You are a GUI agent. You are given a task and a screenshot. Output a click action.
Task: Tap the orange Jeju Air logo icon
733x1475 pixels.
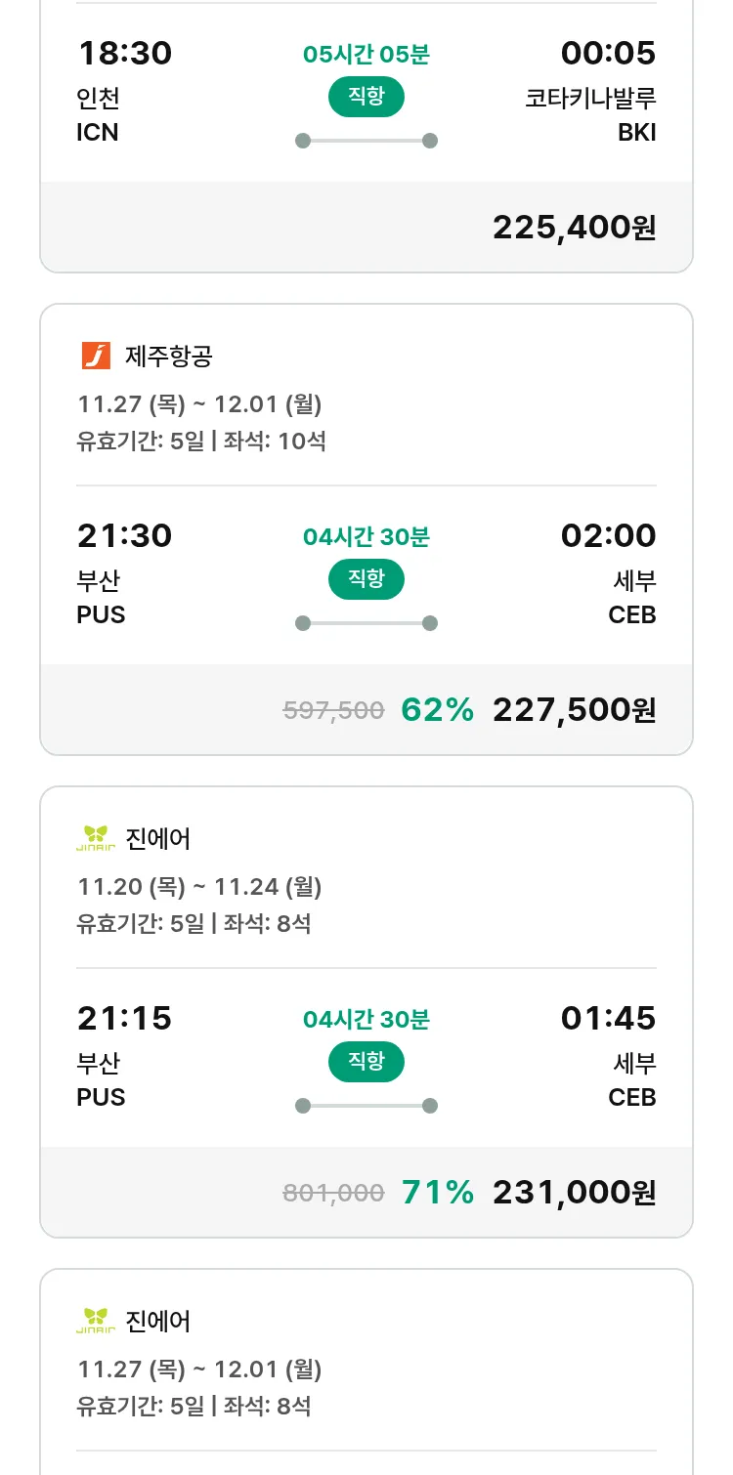[96, 357]
